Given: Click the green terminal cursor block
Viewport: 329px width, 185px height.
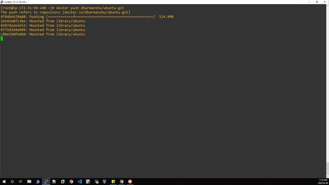Looking at the screenshot, I should coord(2,39).
